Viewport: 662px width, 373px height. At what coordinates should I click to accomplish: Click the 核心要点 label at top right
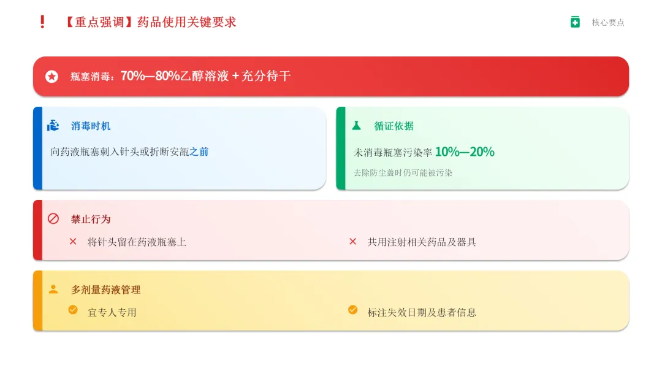pos(608,23)
